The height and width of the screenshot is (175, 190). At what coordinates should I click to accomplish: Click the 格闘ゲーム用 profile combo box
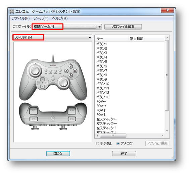(x=67, y=27)
